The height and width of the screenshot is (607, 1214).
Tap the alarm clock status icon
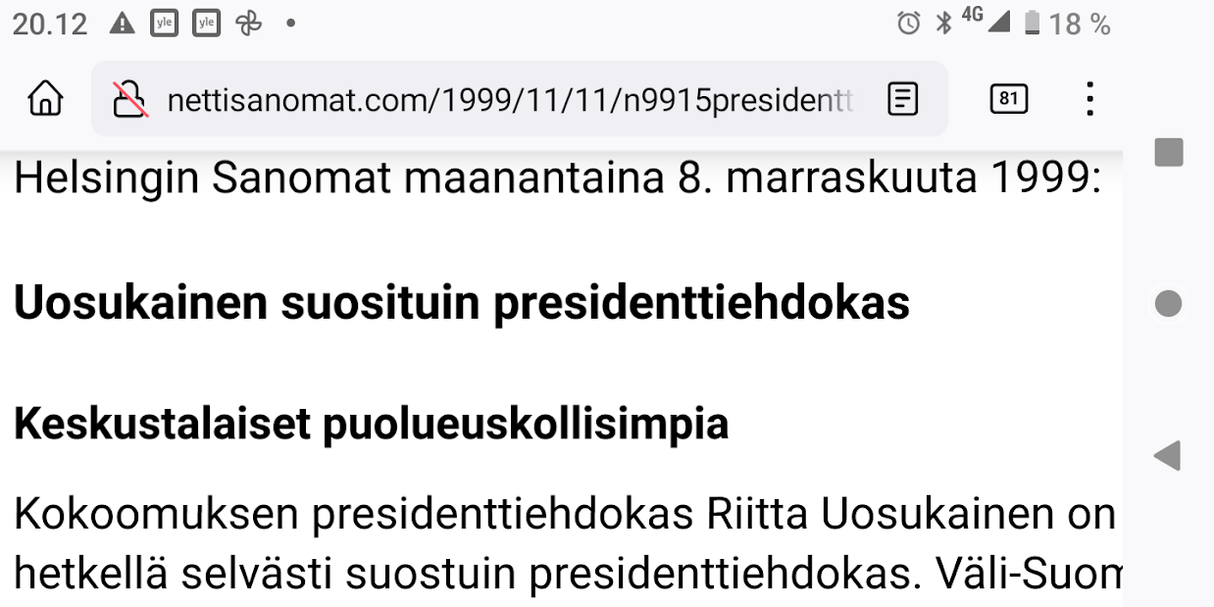point(909,24)
